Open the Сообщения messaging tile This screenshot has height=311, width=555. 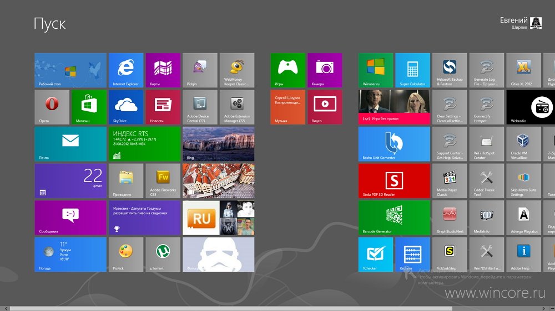point(70,218)
